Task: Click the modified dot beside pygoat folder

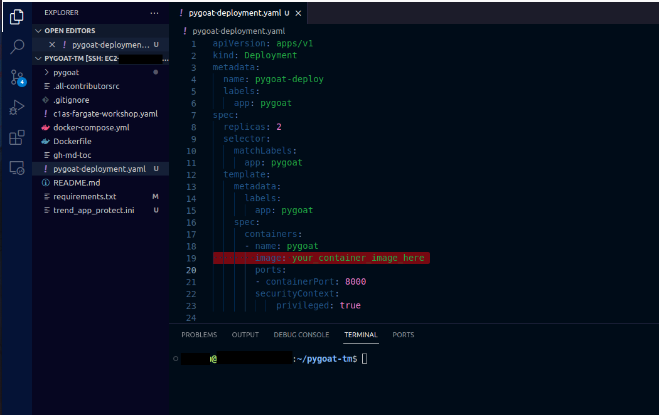Action: click(x=156, y=72)
